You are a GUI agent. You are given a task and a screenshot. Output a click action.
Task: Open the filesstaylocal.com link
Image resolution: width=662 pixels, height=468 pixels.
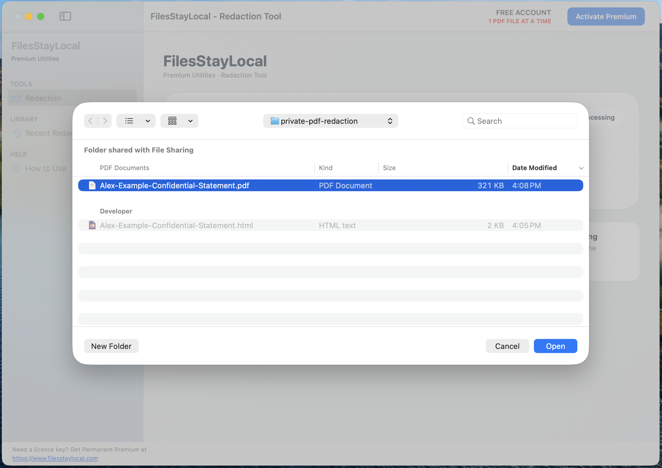click(55, 458)
